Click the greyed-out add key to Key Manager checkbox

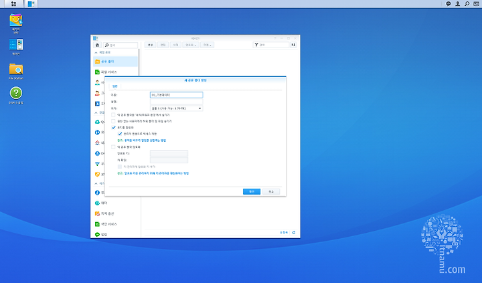(x=120, y=167)
